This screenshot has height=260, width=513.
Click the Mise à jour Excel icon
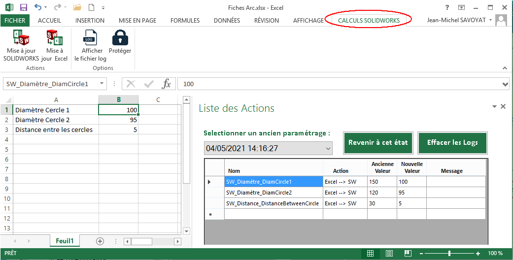point(55,38)
